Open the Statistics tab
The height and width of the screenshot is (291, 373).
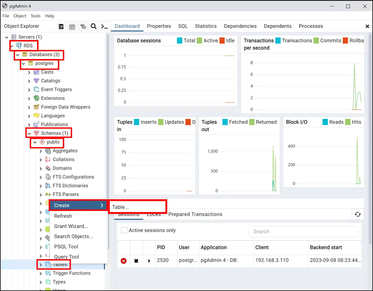[206, 26]
